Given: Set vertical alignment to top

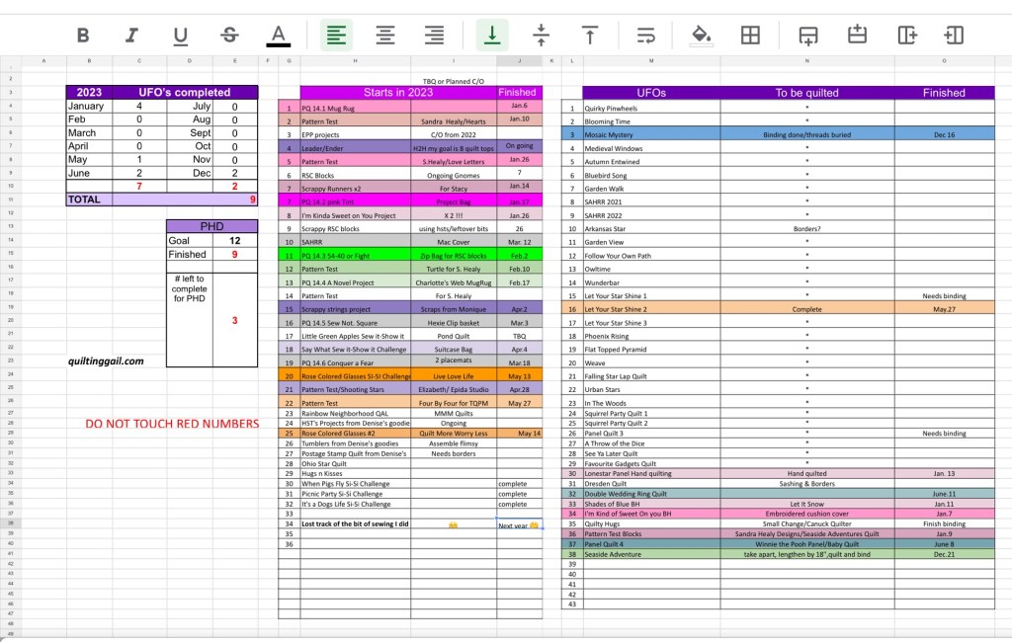Looking at the screenshot, I should 590,36.
